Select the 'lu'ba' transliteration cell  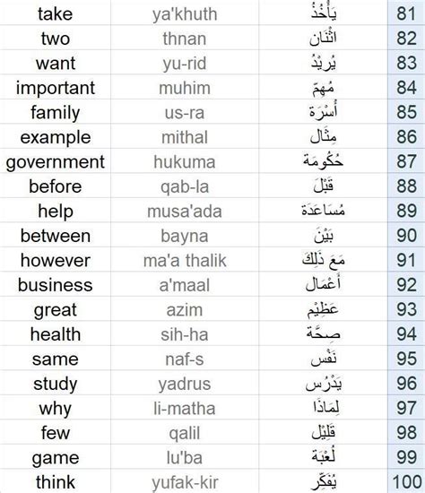point(185,456)
